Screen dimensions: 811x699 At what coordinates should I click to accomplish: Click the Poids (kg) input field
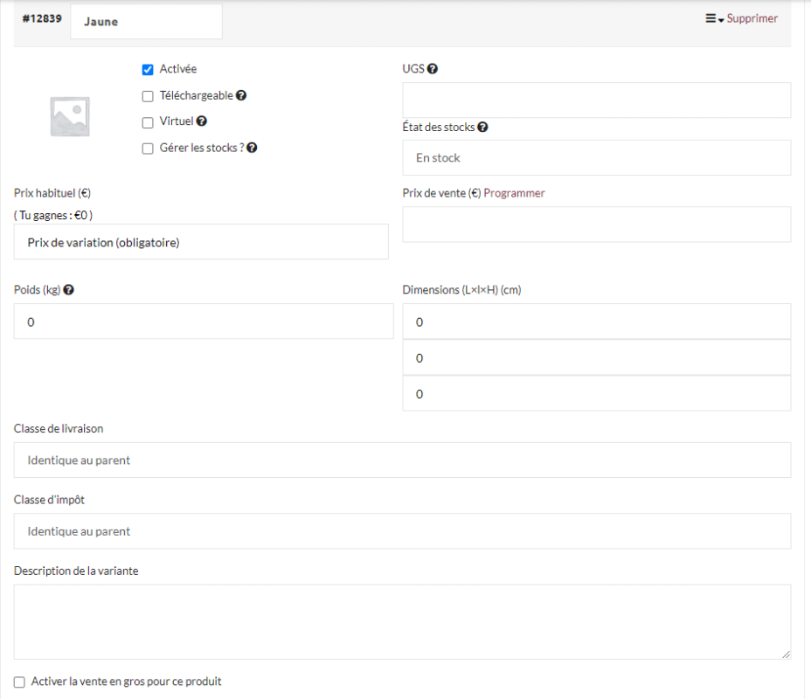tap(204, 322)
